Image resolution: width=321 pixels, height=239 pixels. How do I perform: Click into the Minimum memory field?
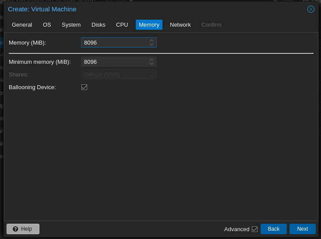click(x=115, y=62)
